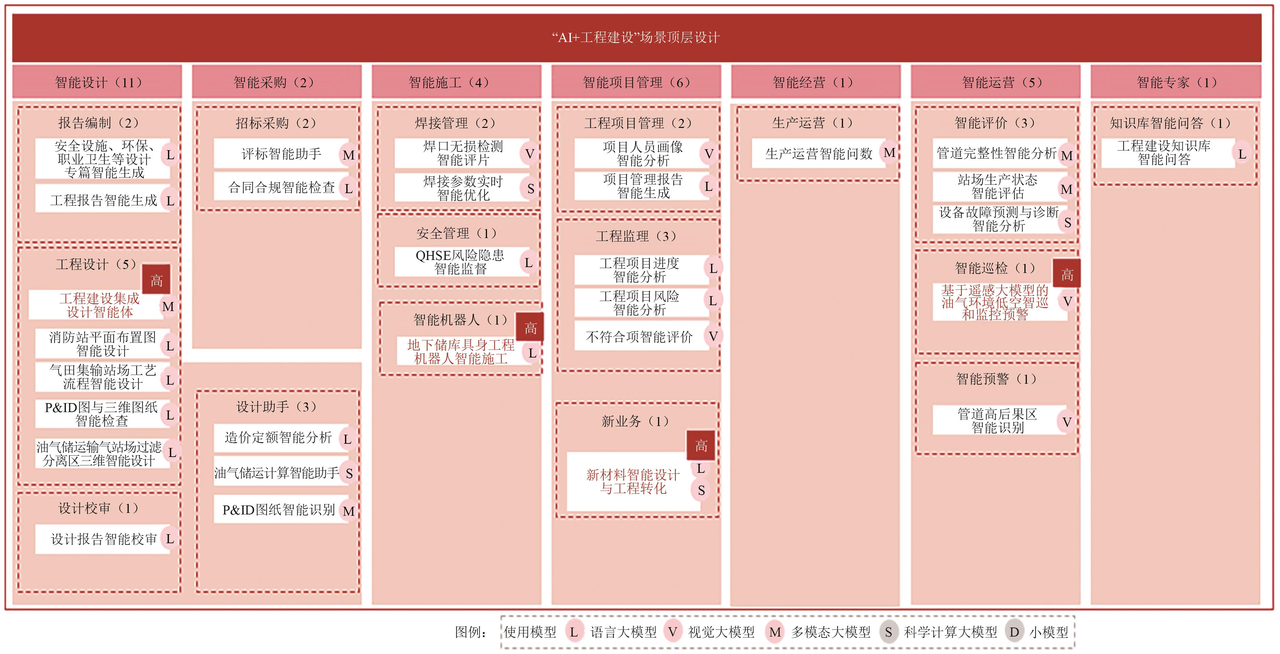Image resolution: width=1280 pixels, height=654 pixels.
Task: Click the 高 badge on 智能巡检
Action: [1067, 274]
